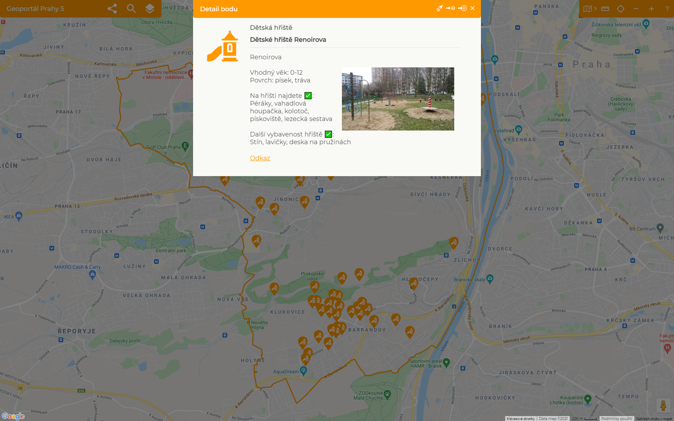
Task: Click the zoom-to-point target icon
Action: [x=462, y=8]
